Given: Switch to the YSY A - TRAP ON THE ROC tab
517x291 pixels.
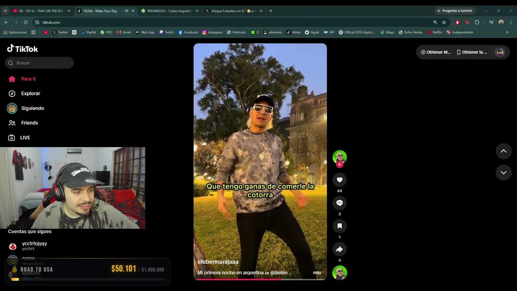Looking at the screenshot, I should point(41,11).
